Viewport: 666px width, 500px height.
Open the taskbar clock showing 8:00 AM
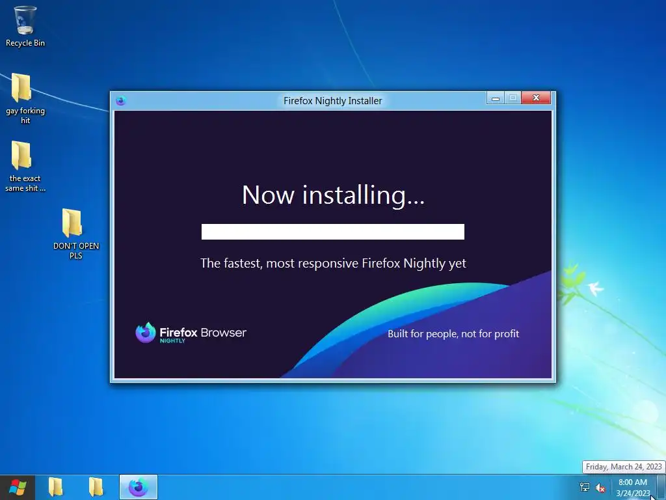click(x=633, y=488)
